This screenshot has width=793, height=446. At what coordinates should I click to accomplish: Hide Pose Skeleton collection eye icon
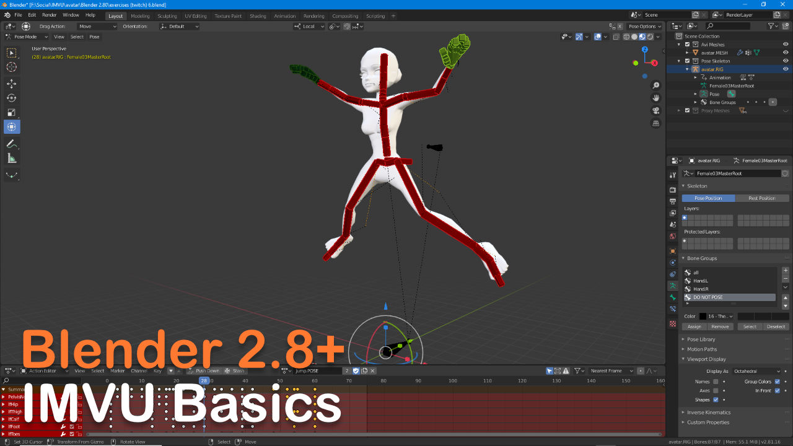pyautogui.click(x=786, y=61)
